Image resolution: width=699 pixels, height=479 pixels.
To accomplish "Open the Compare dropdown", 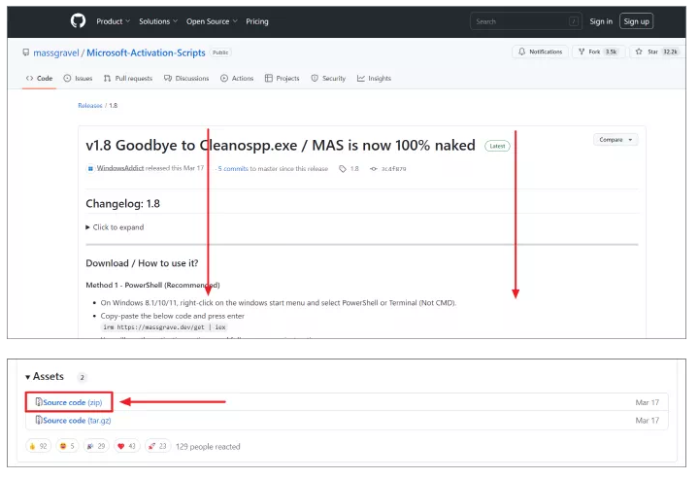I will point(616,140).
